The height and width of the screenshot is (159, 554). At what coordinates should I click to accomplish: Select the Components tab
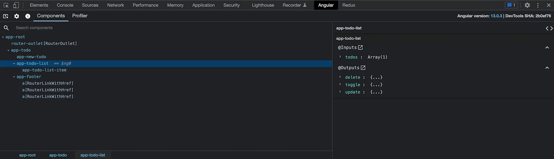tap(51, 16)
